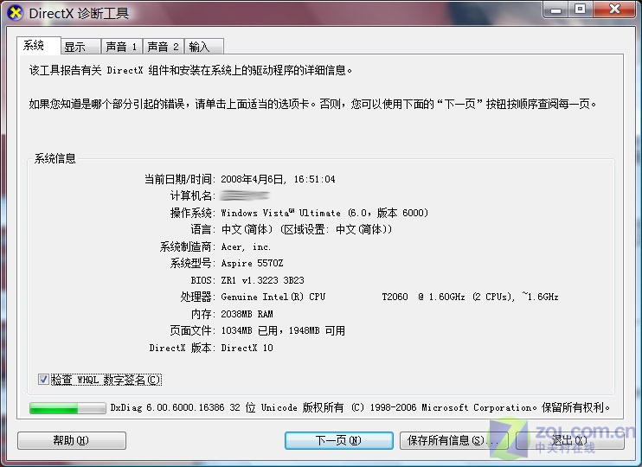Click the 系统制造商 label
642x467 pixels.
coord(187,246)
